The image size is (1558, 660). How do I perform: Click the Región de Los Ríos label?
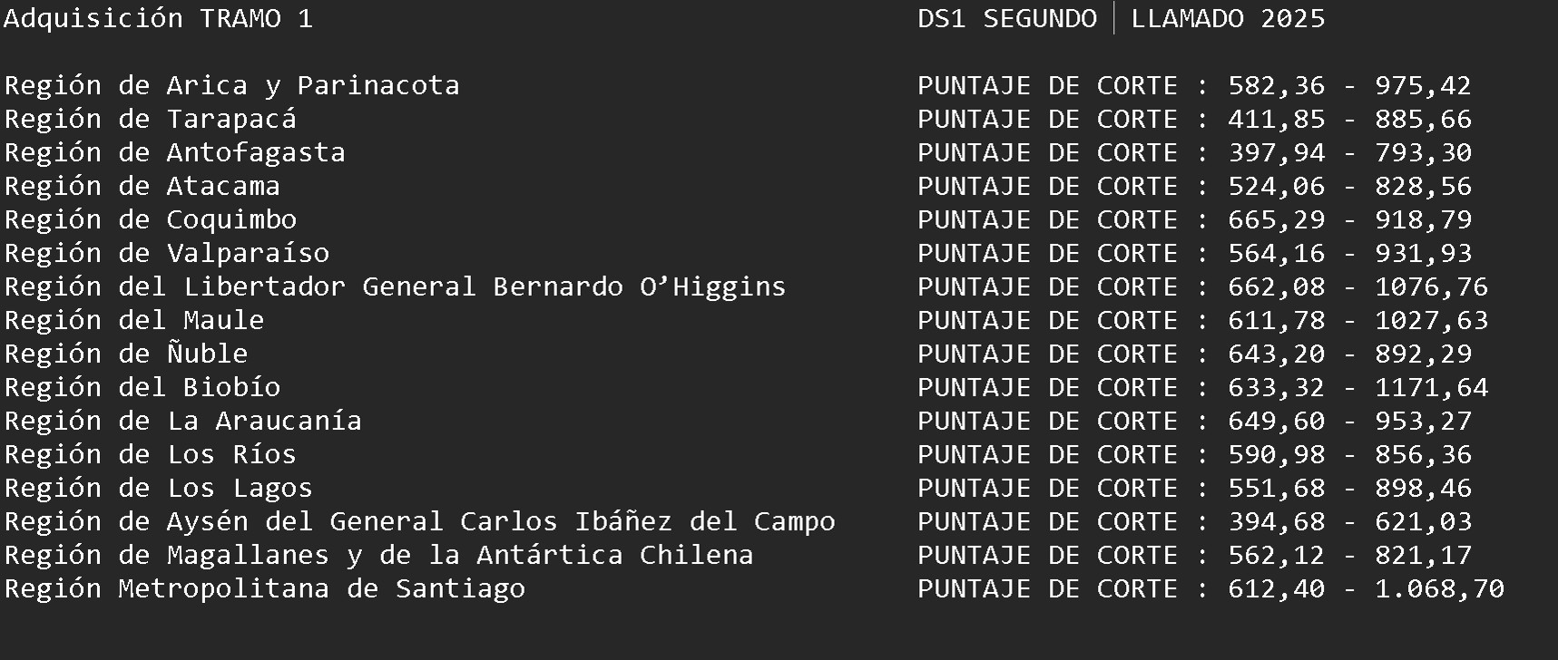click(150, 454)
